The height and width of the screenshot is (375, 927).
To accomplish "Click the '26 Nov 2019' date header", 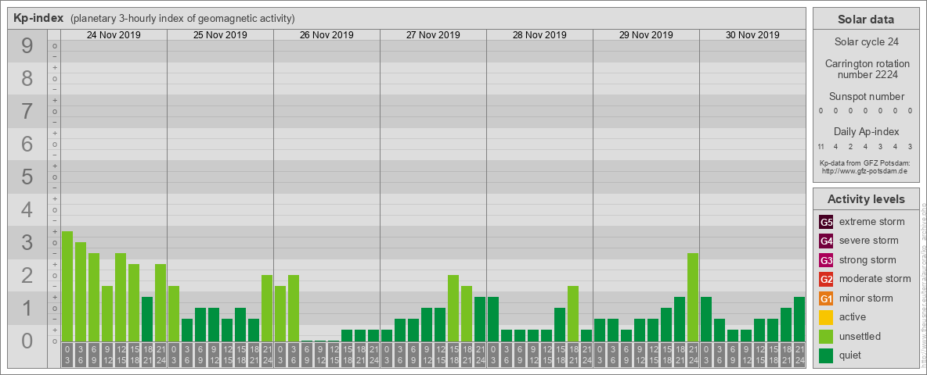I will pyautogui.click(x=326, y=35).
